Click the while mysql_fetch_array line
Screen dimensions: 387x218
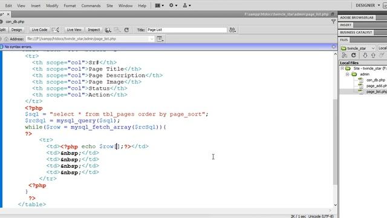tap(96, 127)
